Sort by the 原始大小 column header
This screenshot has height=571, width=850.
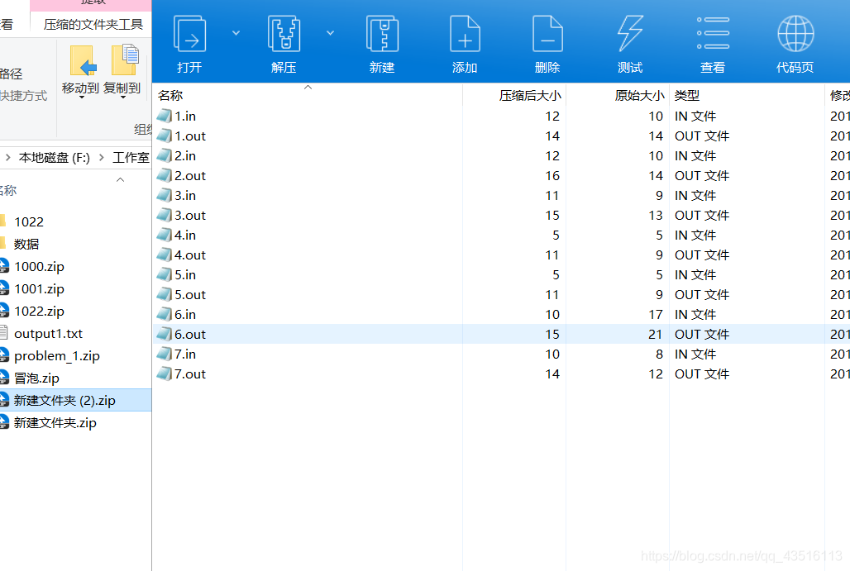click(x=639, y=96)
